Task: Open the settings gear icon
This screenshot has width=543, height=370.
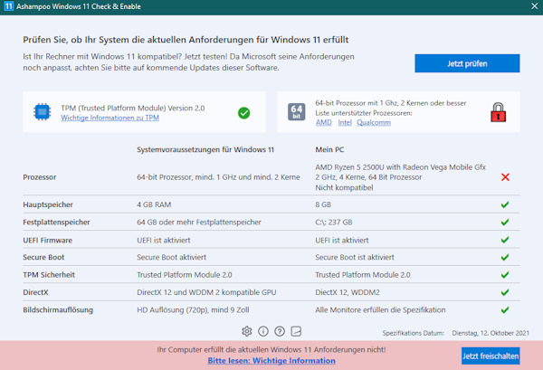Action: click(246, 331)
